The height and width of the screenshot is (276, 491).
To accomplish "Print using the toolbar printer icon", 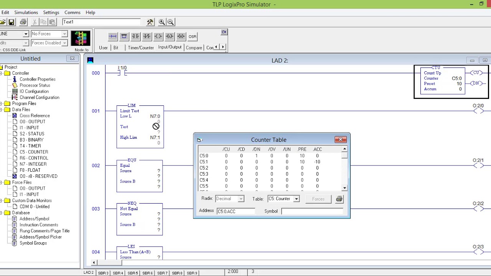I will (23, 22).
